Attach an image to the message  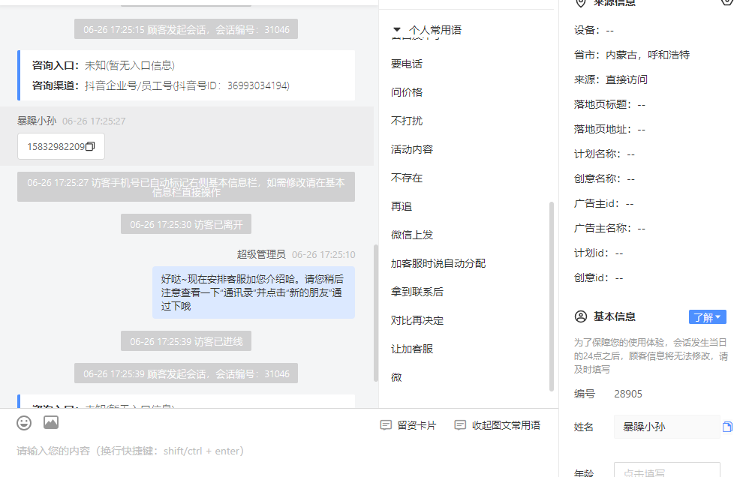[51, 422]
